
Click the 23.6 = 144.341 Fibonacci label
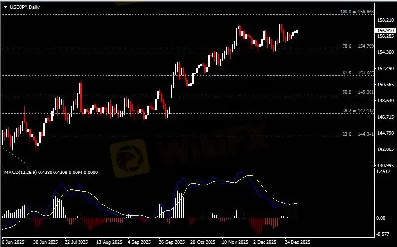[x=358, y=134]
